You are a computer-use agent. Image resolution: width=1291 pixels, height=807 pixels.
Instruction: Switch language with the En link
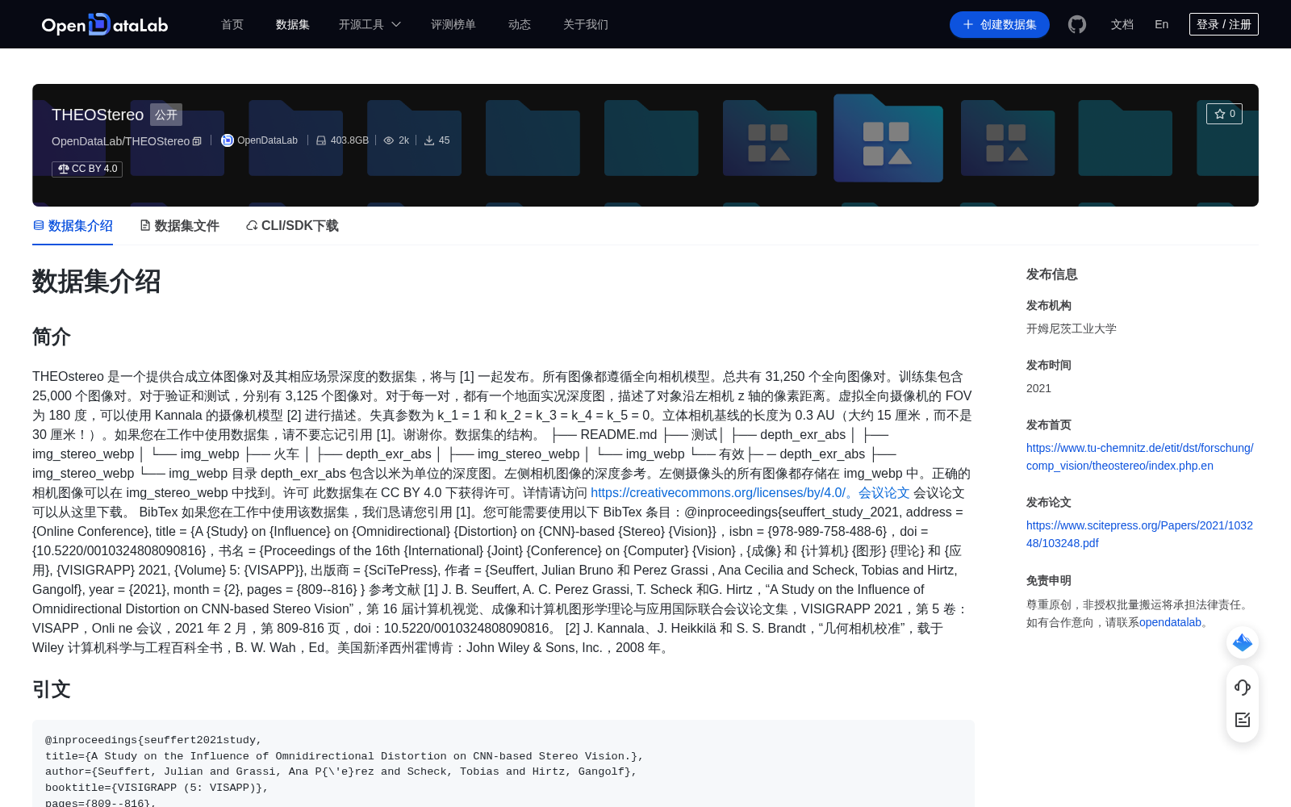[1162, 24]
